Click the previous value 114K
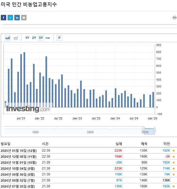This screenshot has width=177, height=189. click(x=166, y=168)
